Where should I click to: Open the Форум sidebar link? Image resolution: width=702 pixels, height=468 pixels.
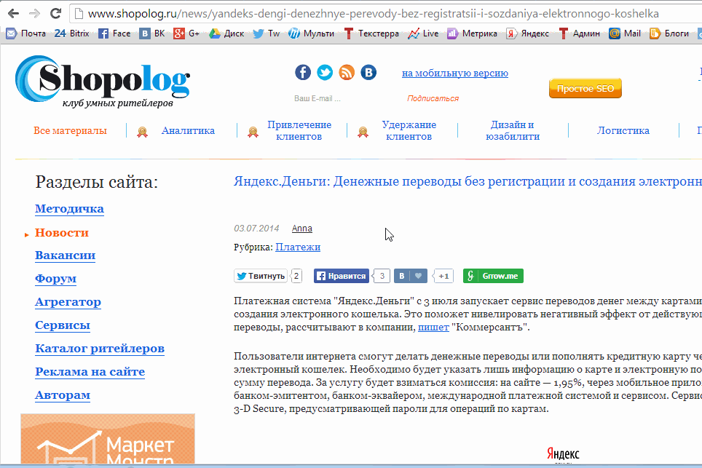pos(55,279)
